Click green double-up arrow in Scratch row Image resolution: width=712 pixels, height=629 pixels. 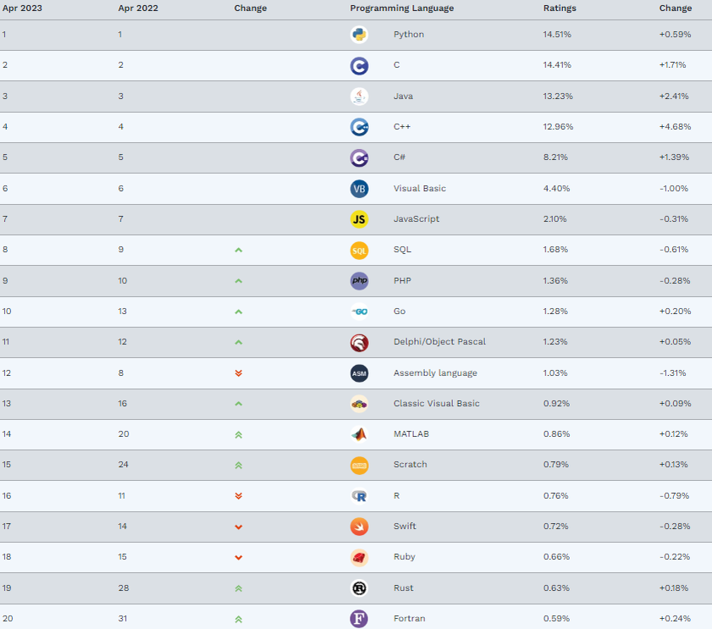[239, 465]
